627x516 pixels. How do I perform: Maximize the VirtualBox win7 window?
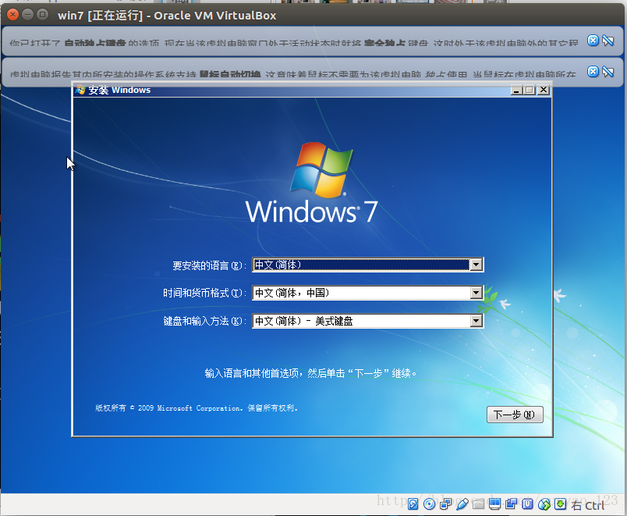pos(42,15)
